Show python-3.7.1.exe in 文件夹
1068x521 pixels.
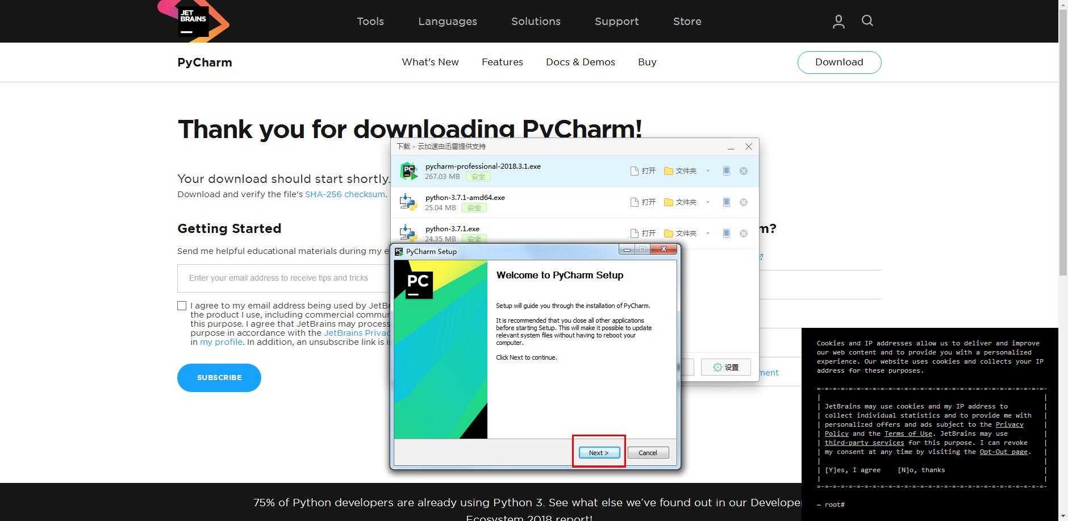(680, 234)
